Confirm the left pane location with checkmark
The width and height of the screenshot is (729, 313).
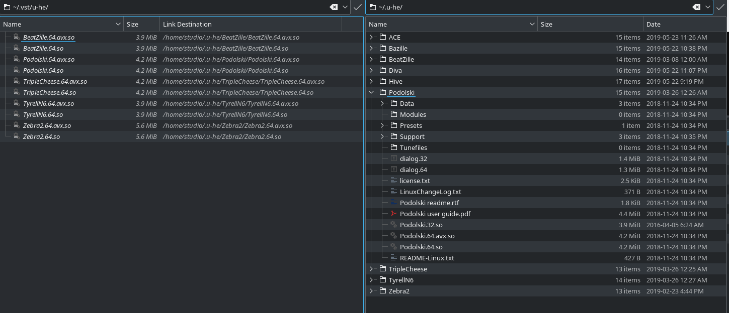(x=357, y=7)
